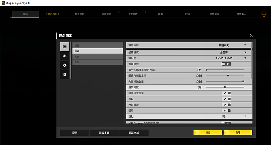Select the 語言 language sub-category
The image size is (271, 145).
click(x=97, y=45)
